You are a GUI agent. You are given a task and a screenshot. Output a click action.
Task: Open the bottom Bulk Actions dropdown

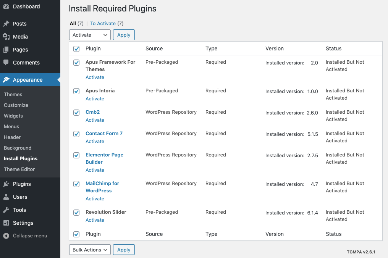[90, 250]
